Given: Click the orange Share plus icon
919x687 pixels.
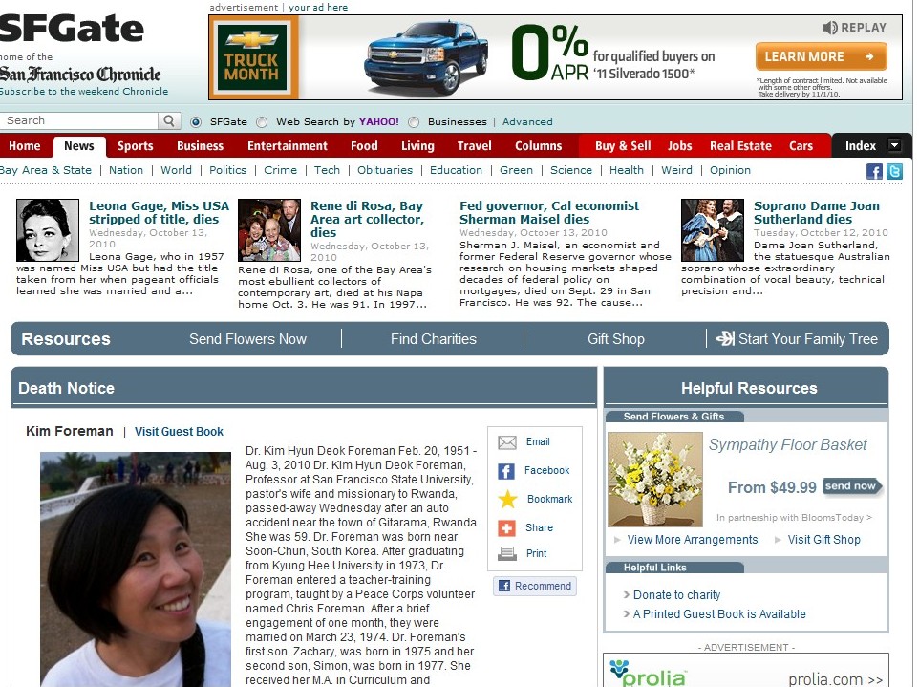Looking at the screenshot, I should point(507,528).
